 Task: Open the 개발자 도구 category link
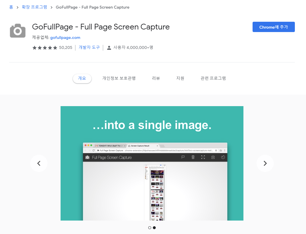(x=89, y=47)
